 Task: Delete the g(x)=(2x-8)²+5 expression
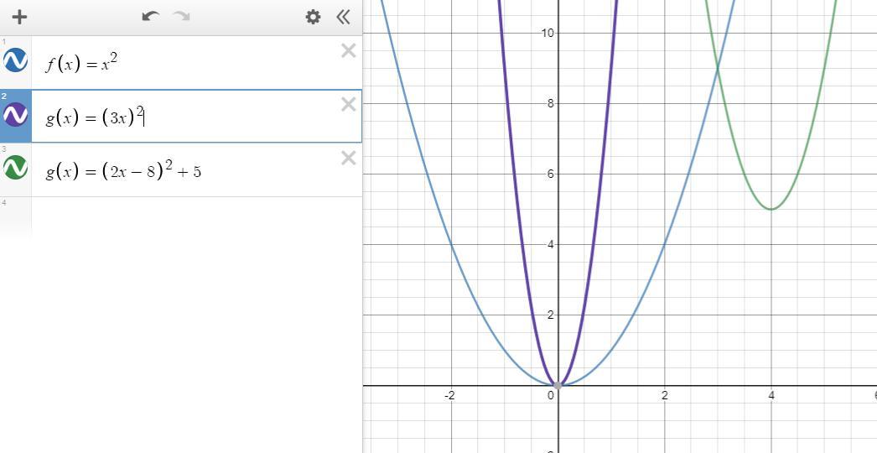349,158
